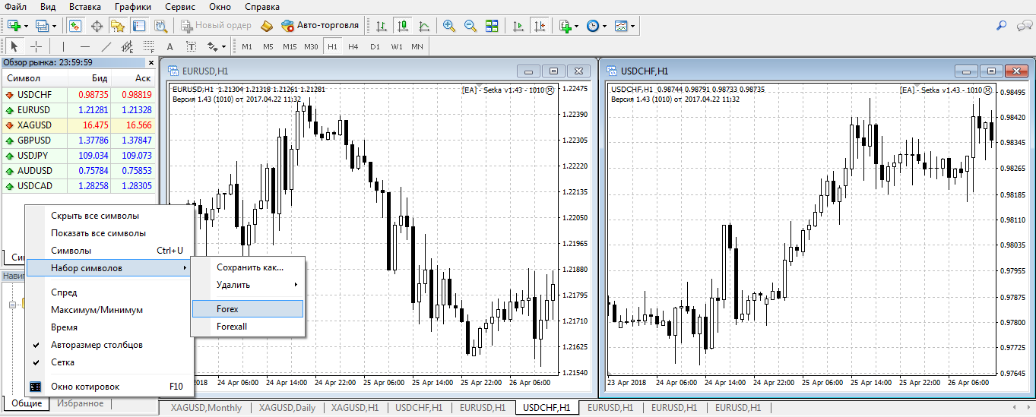Open the Сервис menu
The height and width of the screenshot is (417, 1036).
180,6
